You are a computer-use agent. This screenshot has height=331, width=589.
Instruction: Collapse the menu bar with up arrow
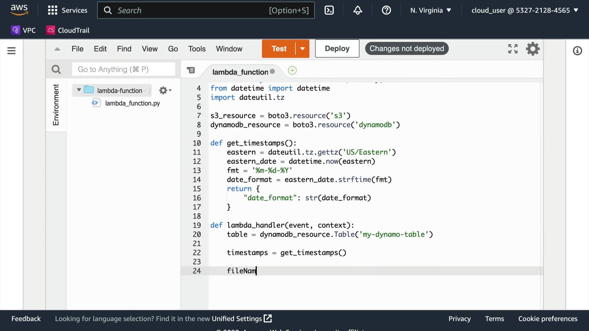(x=57, y=49)
